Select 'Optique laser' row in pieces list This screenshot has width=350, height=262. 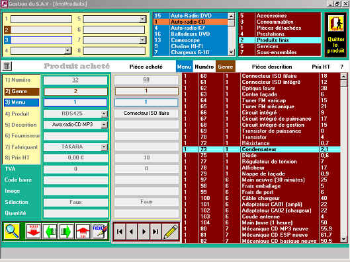coord(261,88)
